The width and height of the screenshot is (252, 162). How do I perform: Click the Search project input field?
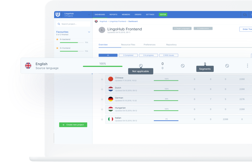coord(73,24)
